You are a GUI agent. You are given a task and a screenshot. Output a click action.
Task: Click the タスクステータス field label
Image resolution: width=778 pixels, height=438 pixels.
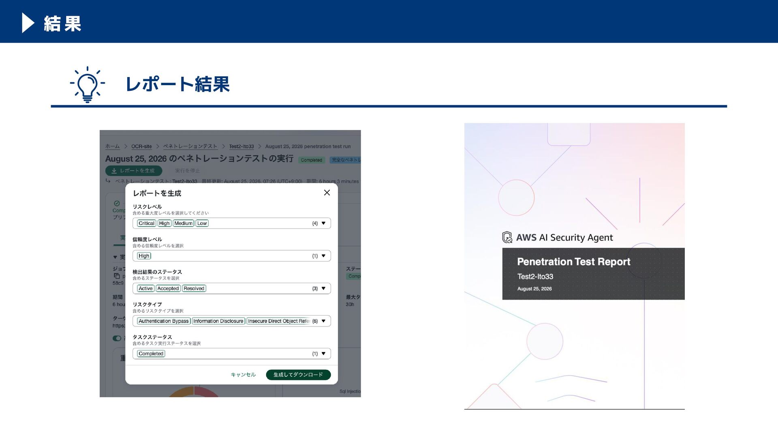click(152, 337)
